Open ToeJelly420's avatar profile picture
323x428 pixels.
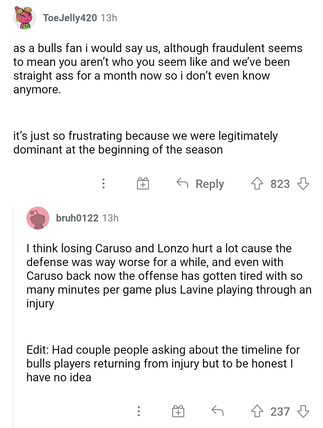[25, 18]
